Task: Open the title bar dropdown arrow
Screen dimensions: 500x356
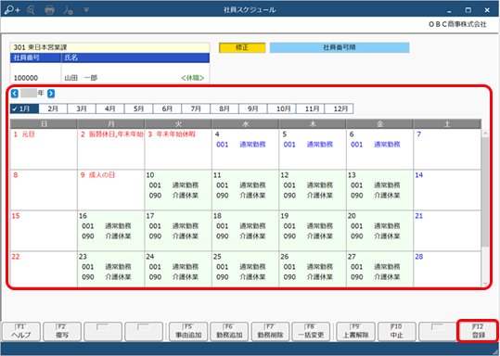Action: click(x=86, y=10)
